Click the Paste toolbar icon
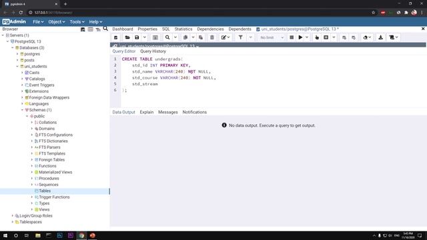 pyautogui.click(x=201, y=37)
